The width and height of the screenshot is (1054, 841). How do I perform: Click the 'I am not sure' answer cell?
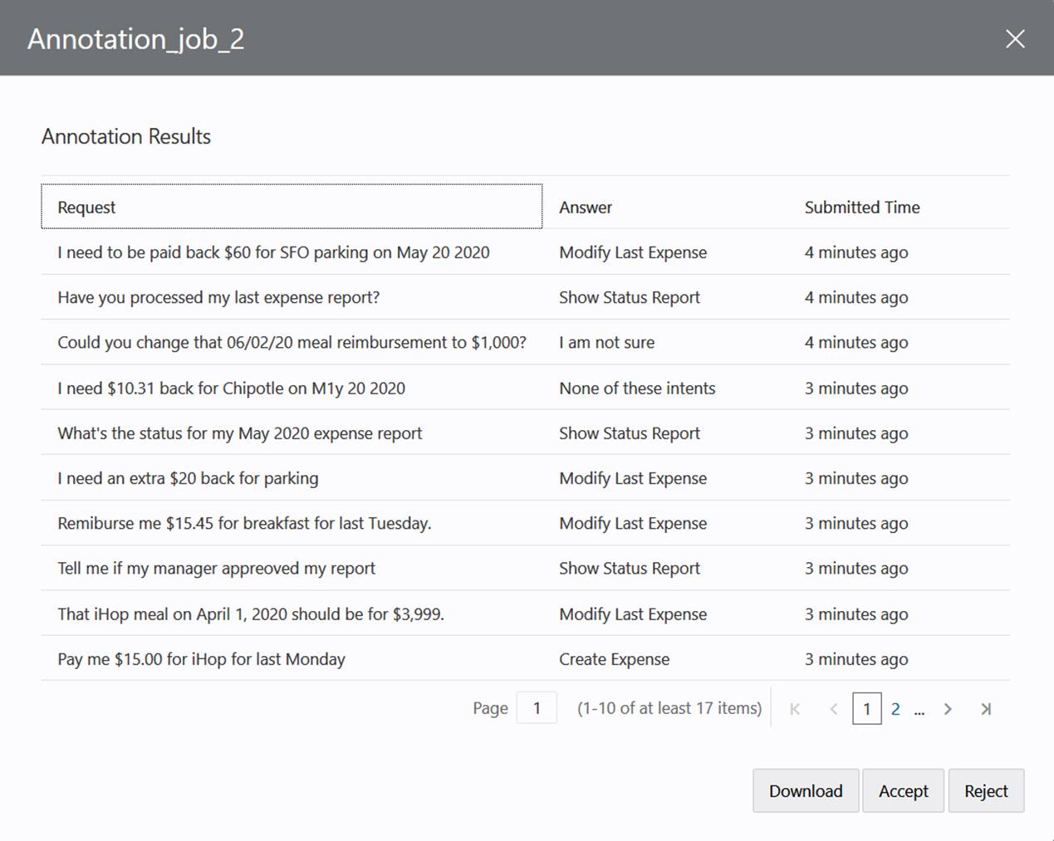click(607, 342)
